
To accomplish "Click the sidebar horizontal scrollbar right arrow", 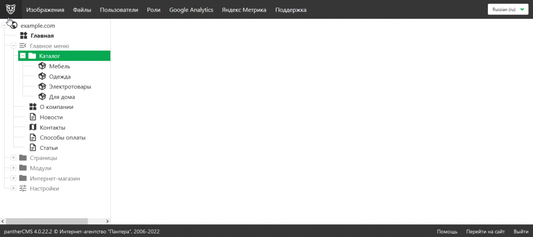I will (x=107, y=221).
